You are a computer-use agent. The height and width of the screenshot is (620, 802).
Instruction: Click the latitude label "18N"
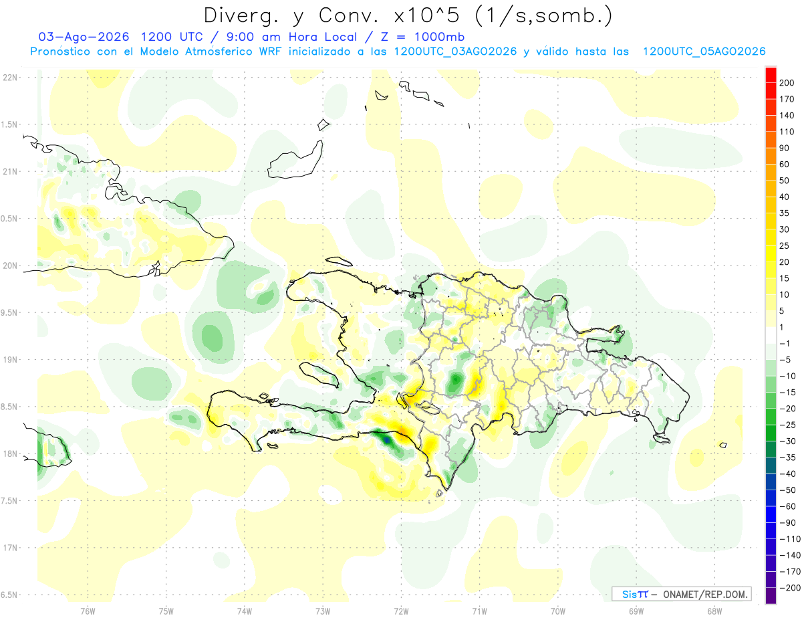pyautogui.click(x=9, y=453)
